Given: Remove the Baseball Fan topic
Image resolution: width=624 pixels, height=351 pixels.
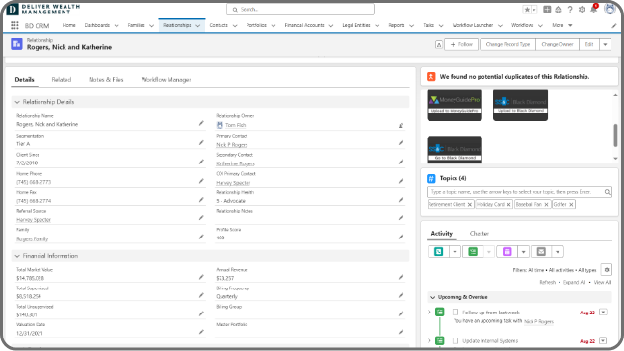Looking at the screenshot, I should 546,204.
